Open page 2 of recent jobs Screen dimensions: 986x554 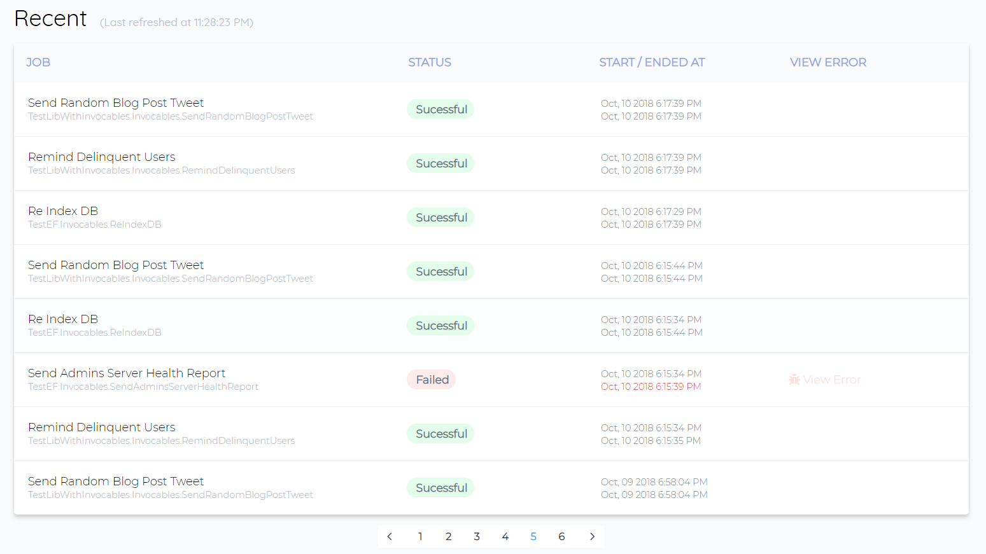click(449, 536)
